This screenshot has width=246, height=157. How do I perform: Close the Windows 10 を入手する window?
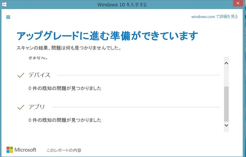click(x=238, y=3)
